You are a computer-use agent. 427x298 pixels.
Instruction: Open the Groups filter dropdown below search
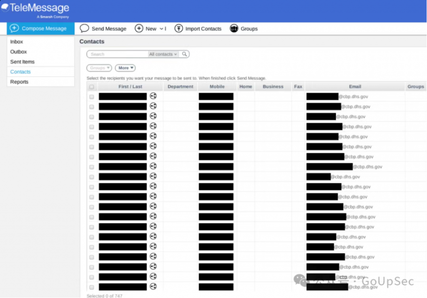pyautogui.click(x=99, y=68)
